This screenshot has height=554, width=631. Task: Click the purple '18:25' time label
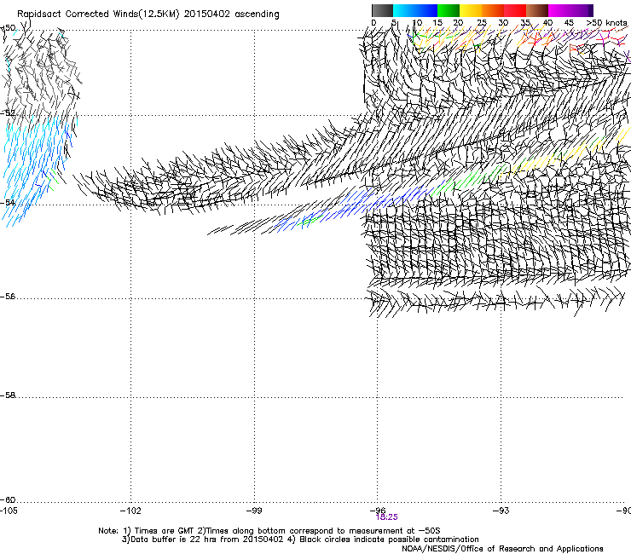387,517
